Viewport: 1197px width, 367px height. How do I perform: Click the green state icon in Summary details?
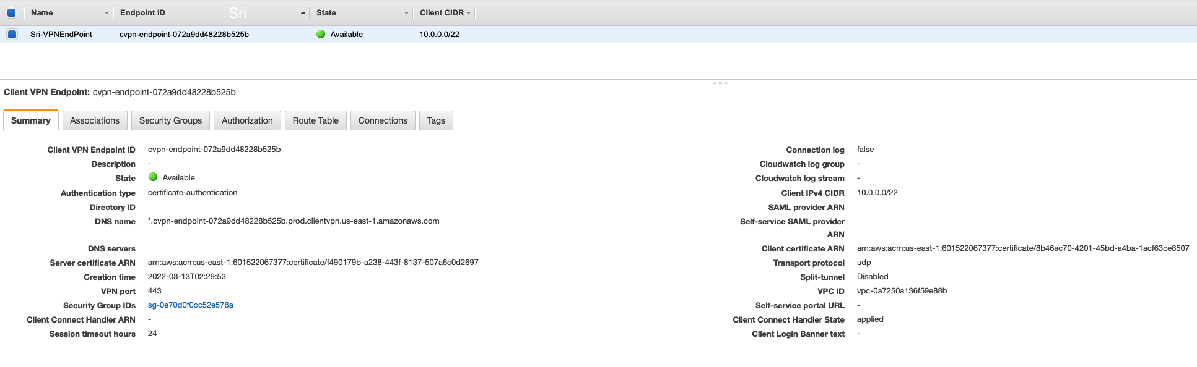point(153,177)
